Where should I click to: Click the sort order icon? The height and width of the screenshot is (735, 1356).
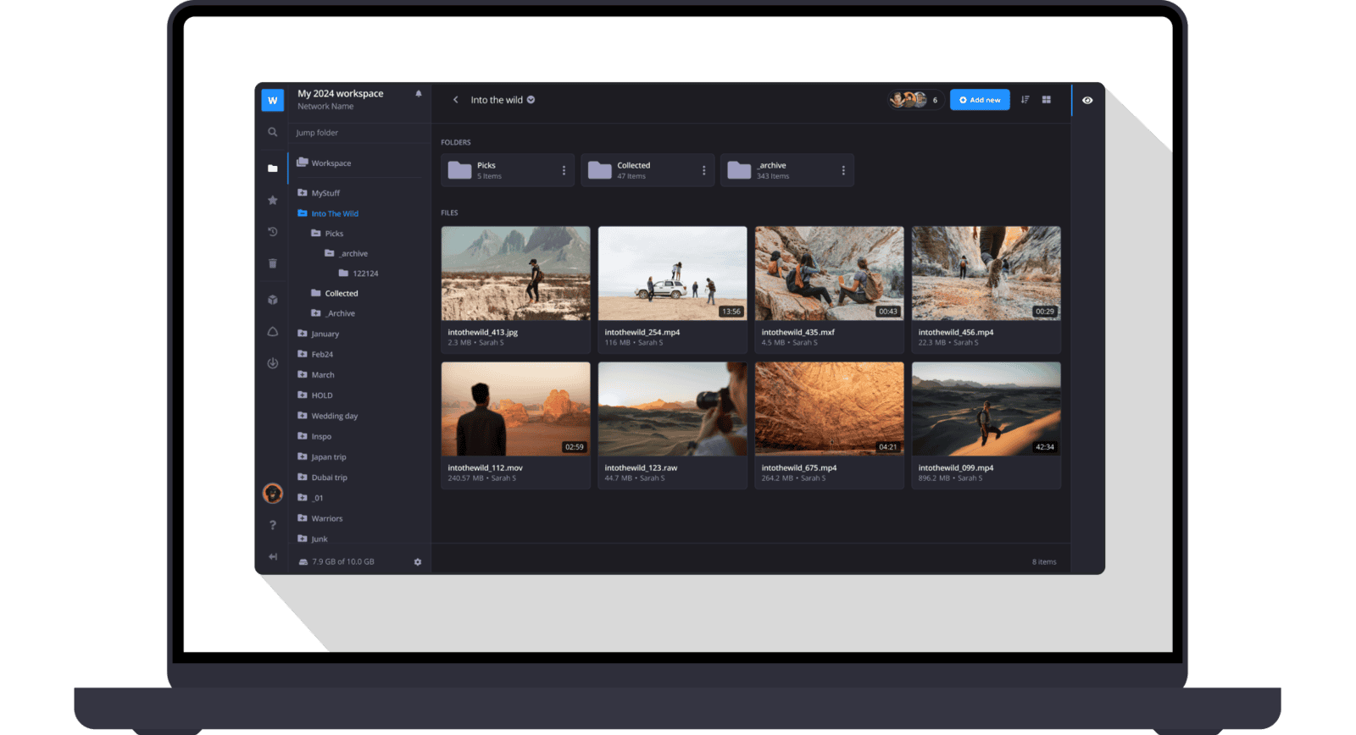[1025, 100]
